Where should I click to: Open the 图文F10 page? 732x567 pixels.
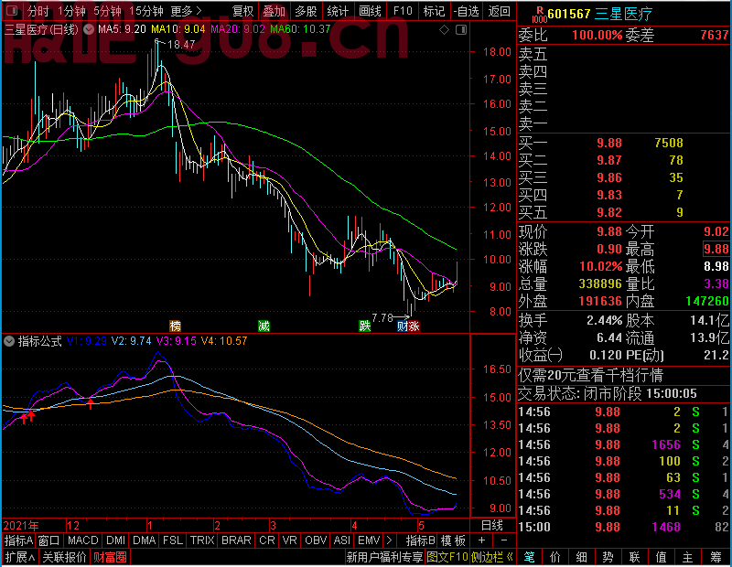pyautogui.click(x=447, y=557)
